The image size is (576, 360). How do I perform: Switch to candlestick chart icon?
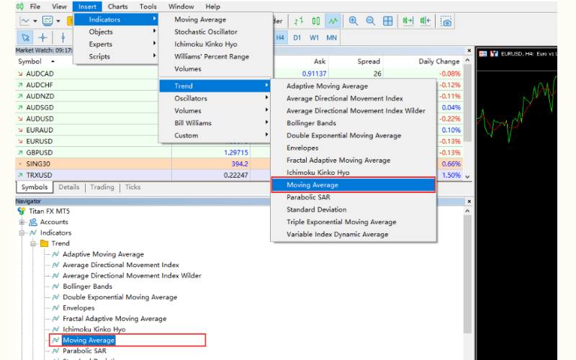(x=313, y=21)
